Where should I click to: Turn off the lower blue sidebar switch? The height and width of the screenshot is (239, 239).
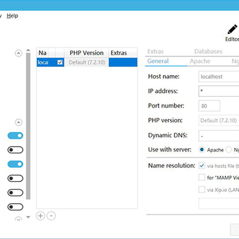click(x=15, y=164)
